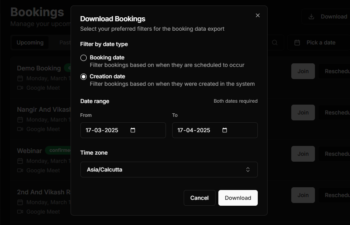This screenshot has height=225, width=350.
Task: Join the Nangir And Vikash meeting
Action: click(303, 112)
